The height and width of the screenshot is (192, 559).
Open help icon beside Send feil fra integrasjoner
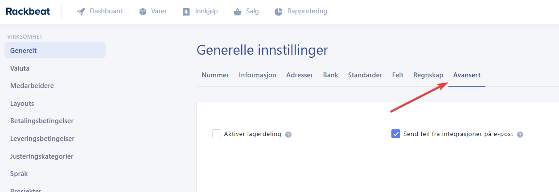tap(520, 135)
